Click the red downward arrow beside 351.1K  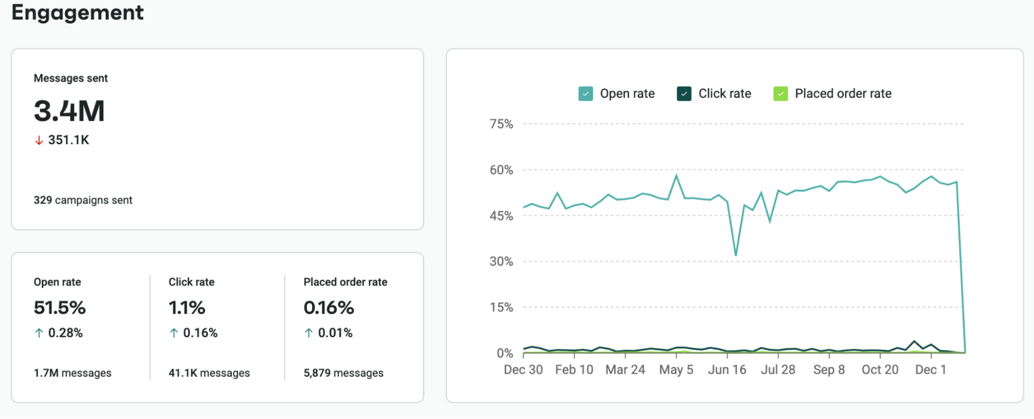(x=38, y=139)
